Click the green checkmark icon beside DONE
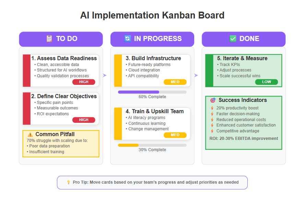 pos(233,39)
